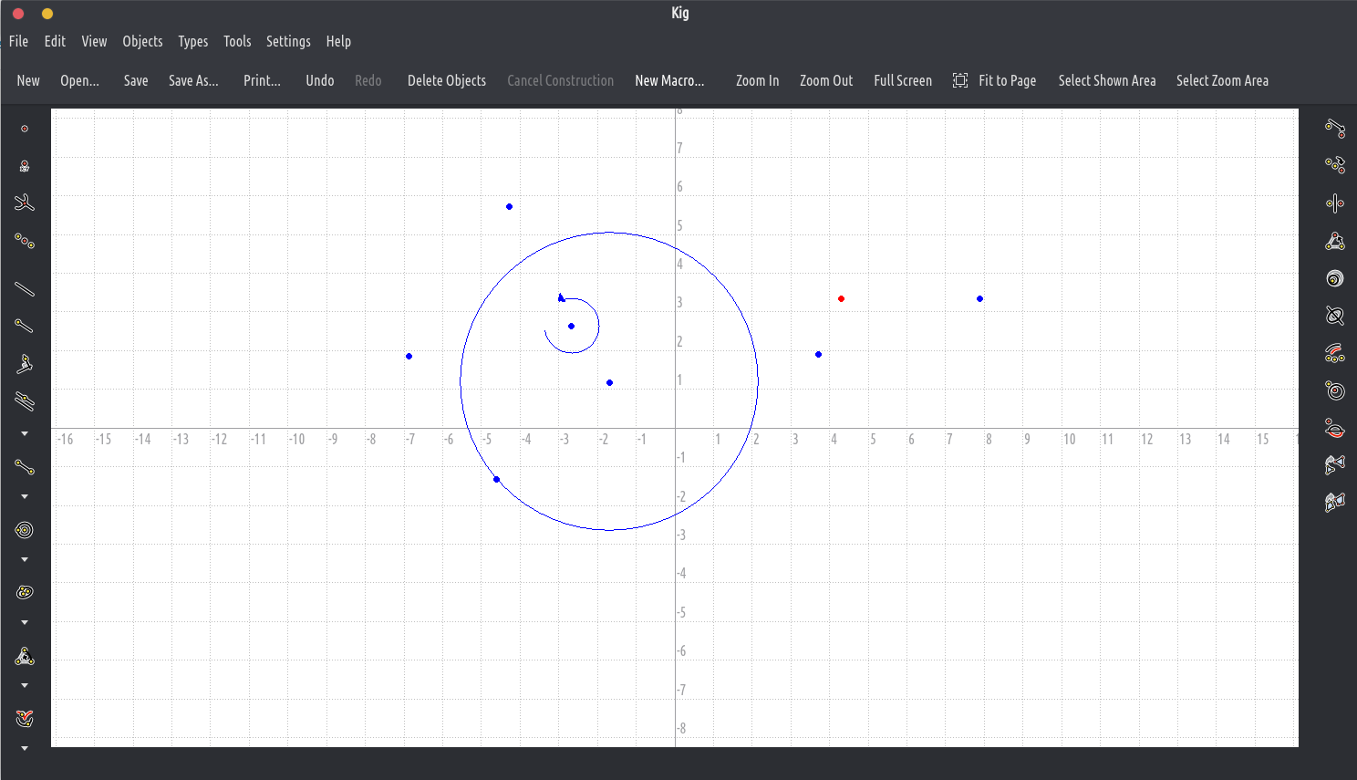The height and width of the screenshot is (780, 1357).
Task: Choose the point reflection tool with dots and arrow
Action: click(x=1335, y=165)
